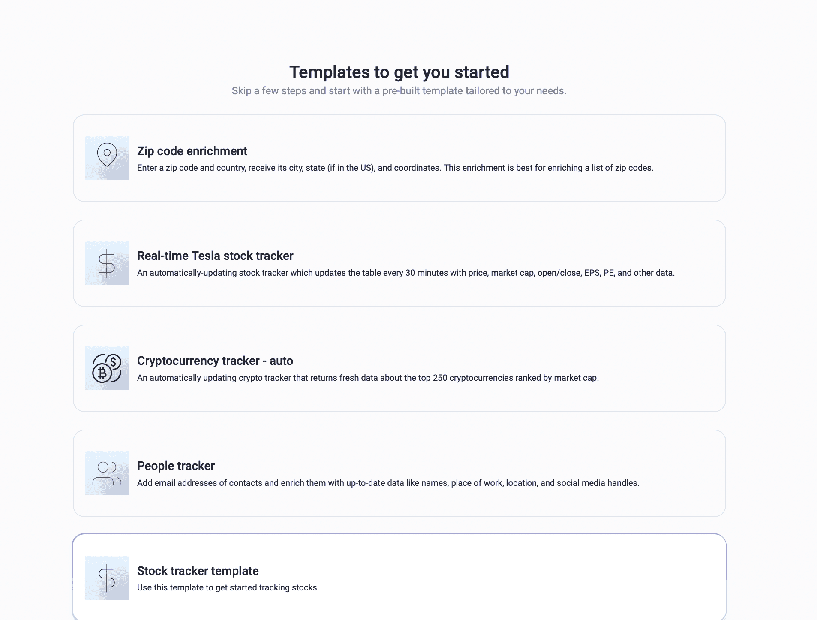Click the Stock tracker template title
Viewport: 817px width, 620px height.
[198, 571]
